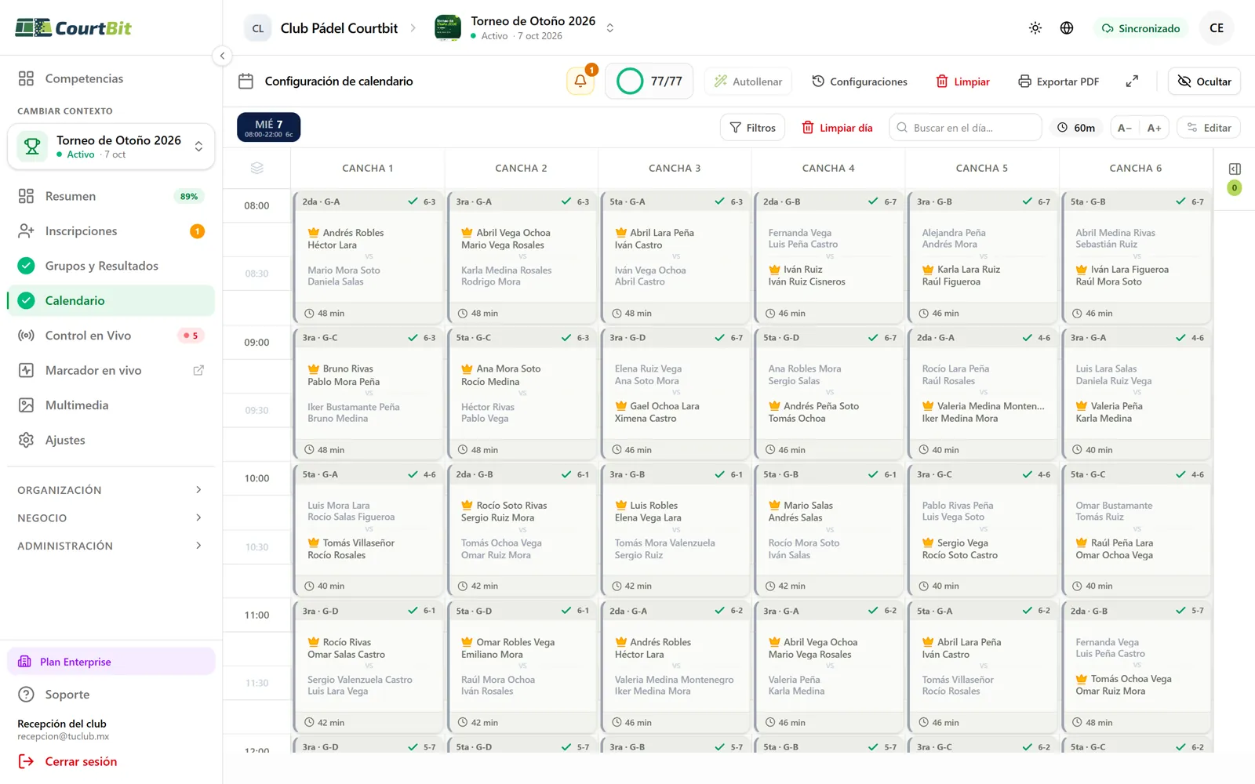
Task: Toggle light/dark theme sun icon
Action: [1035, 28]
